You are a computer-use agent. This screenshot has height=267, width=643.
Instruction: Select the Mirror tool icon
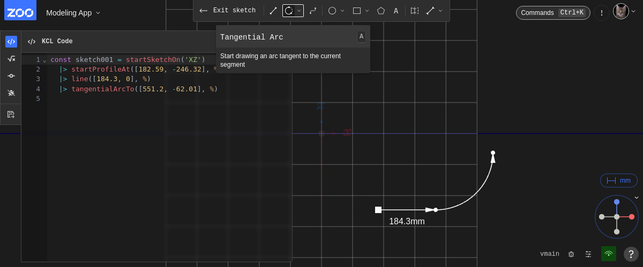(x=414, y=11)
